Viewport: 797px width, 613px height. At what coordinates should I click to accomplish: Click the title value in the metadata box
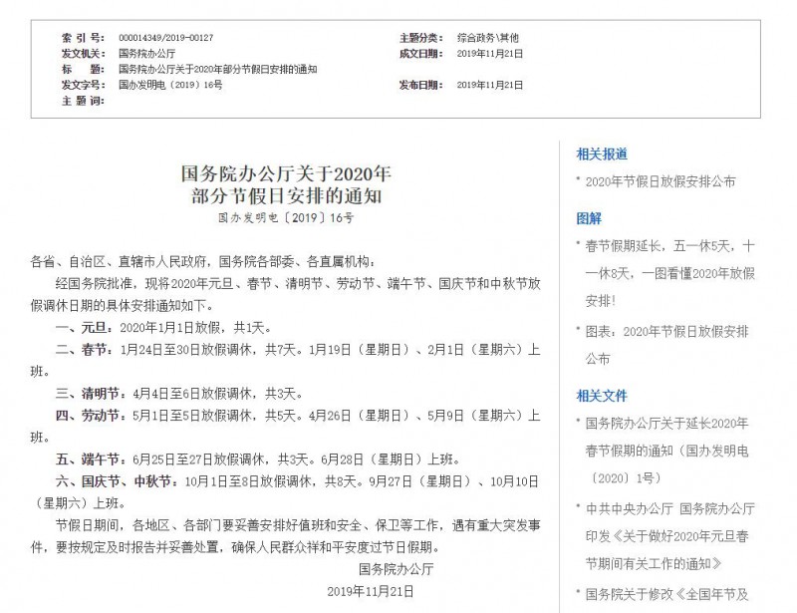[x=218, y=69]
